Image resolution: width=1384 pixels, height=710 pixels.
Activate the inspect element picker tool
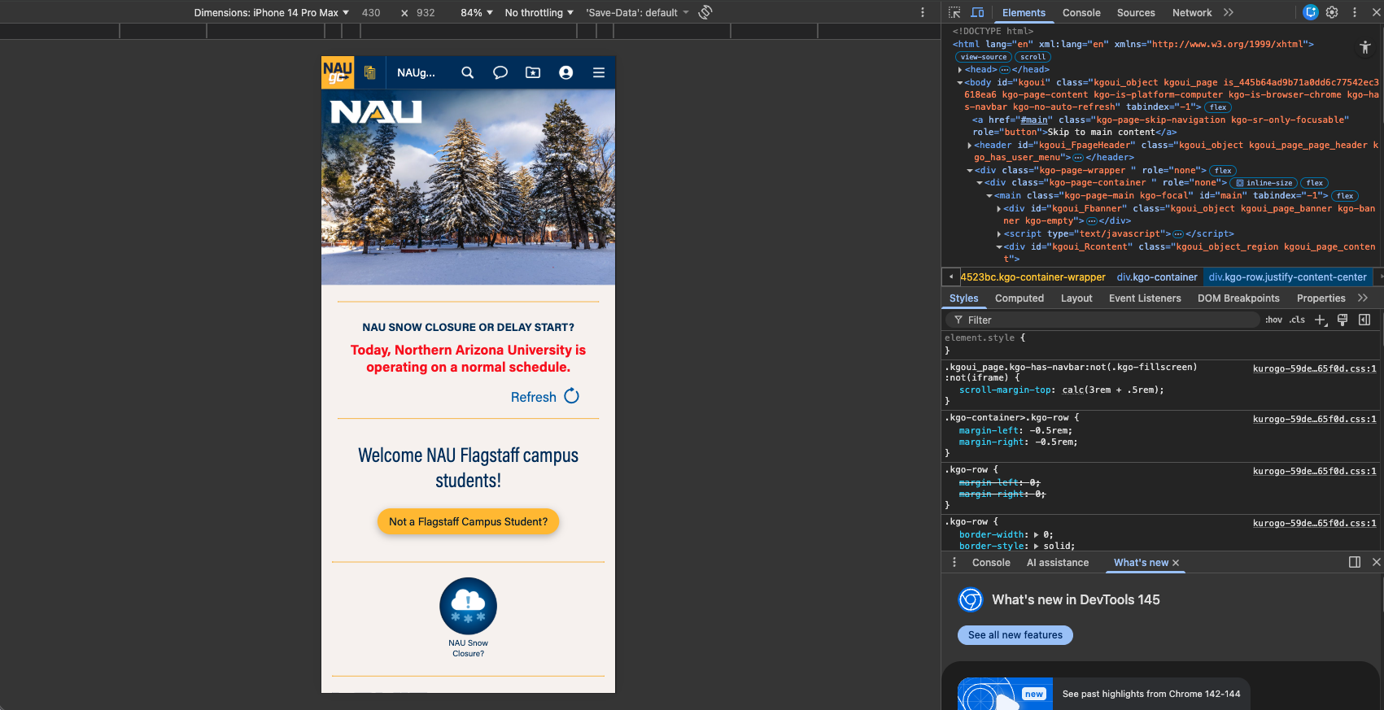pos(954,12)
